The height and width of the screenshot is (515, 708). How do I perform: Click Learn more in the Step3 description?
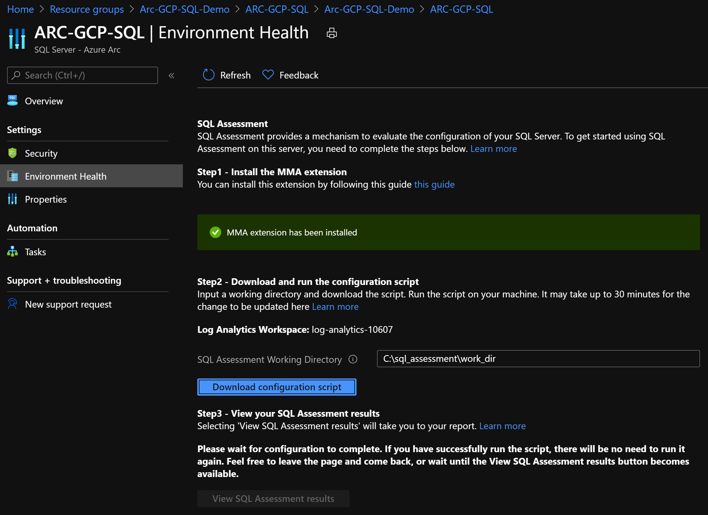(x=502, y=426)
